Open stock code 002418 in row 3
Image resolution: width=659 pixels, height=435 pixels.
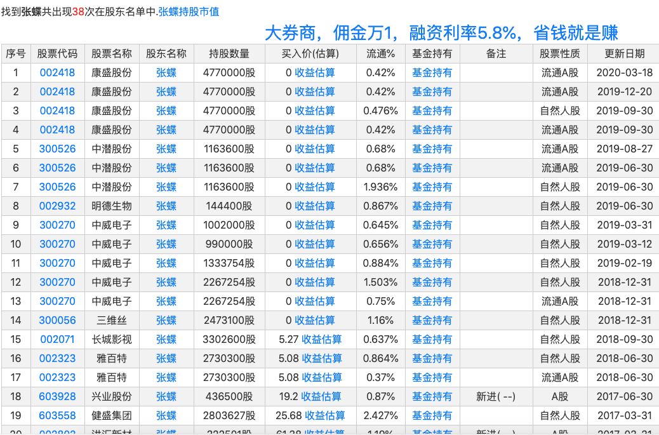coord(57,111)
